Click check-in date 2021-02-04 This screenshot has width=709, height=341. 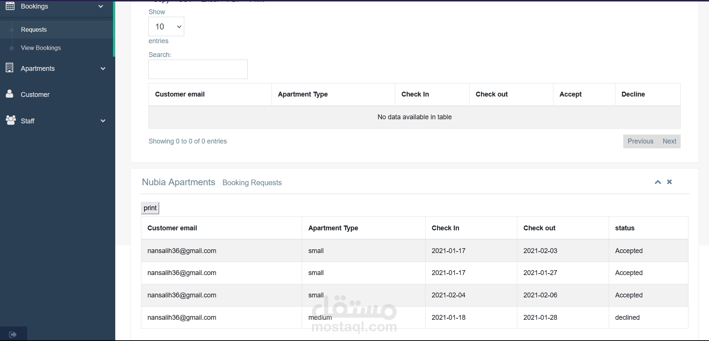448,295
